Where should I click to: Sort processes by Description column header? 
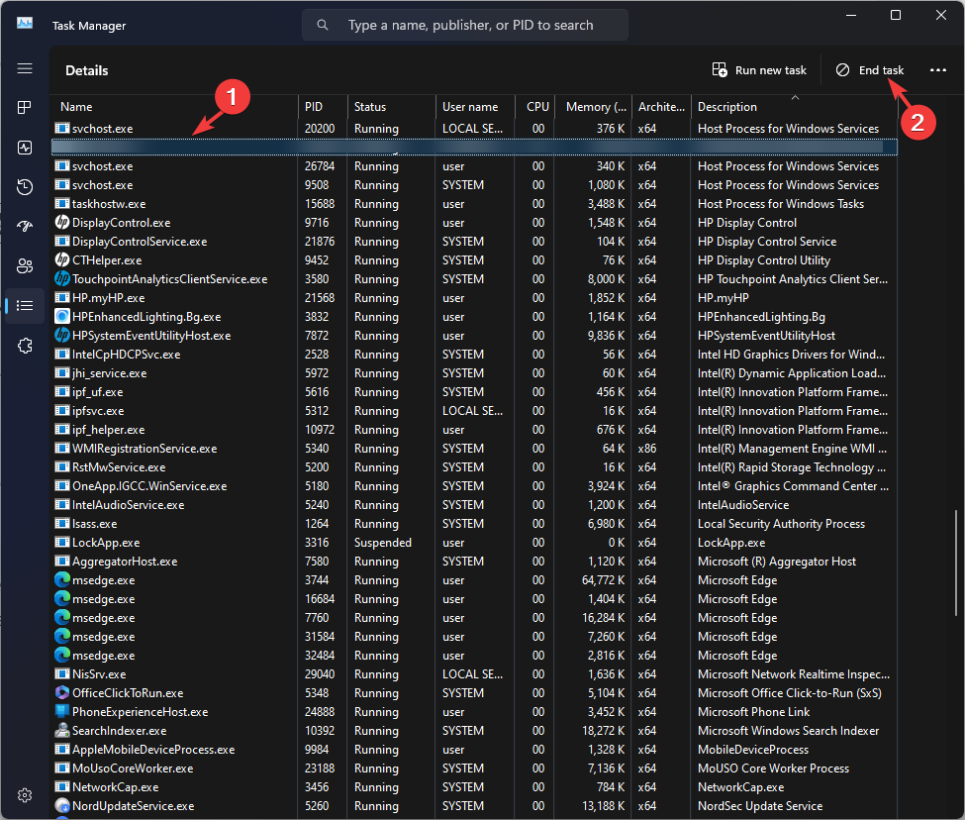point(727,107)
